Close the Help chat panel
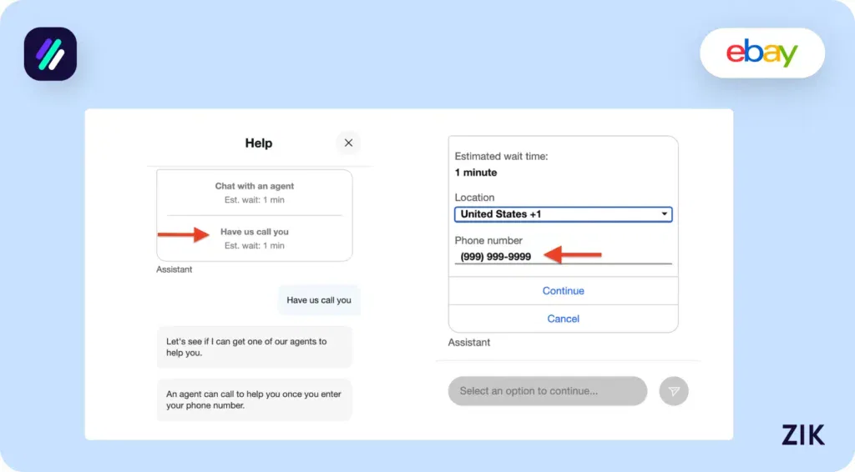The width and height of the screenshot is (855, 472). 348,143
